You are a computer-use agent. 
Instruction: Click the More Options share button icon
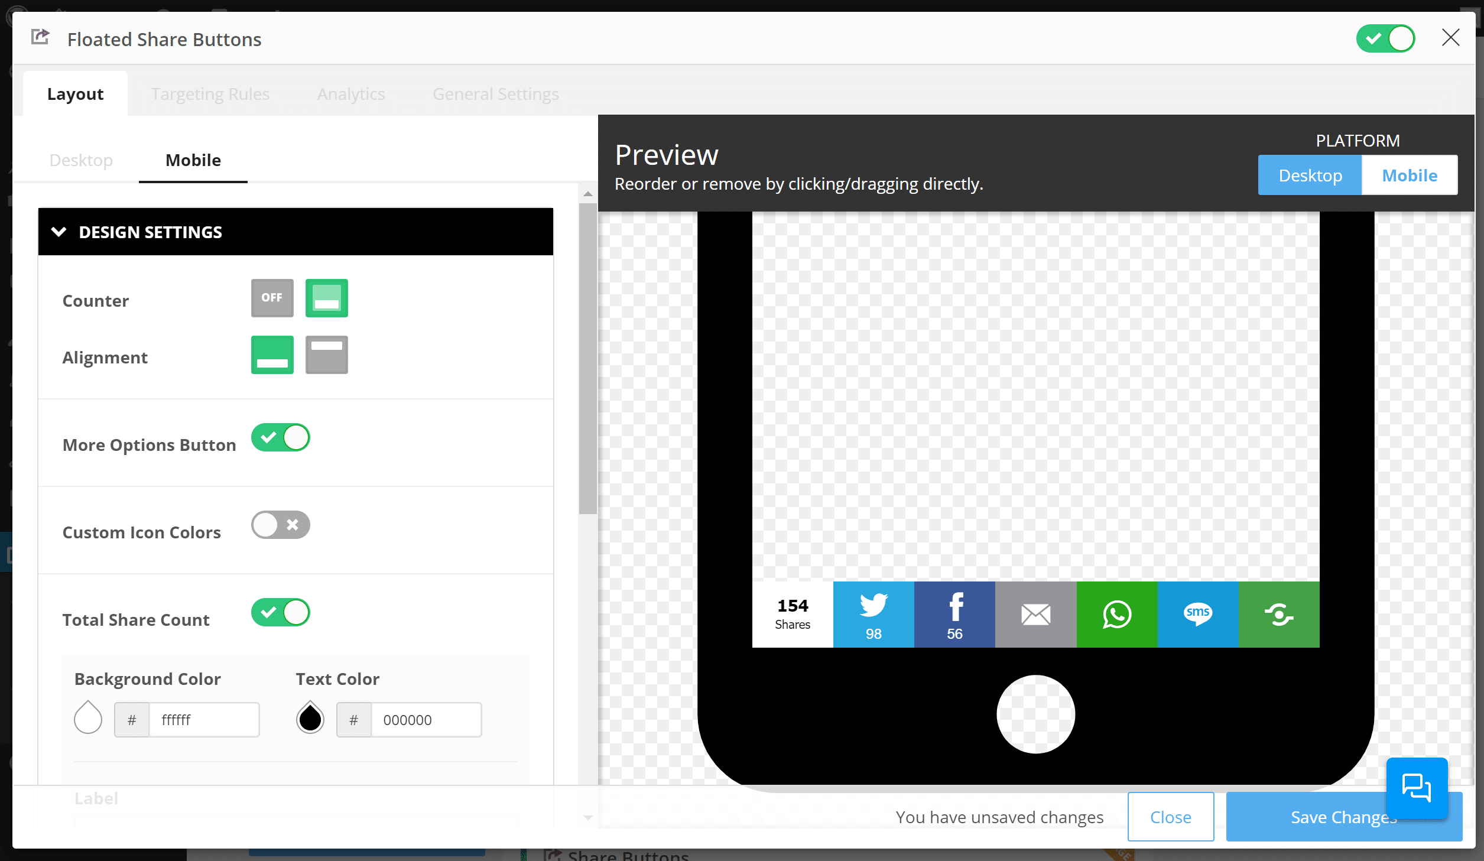tap(1279, 614)
